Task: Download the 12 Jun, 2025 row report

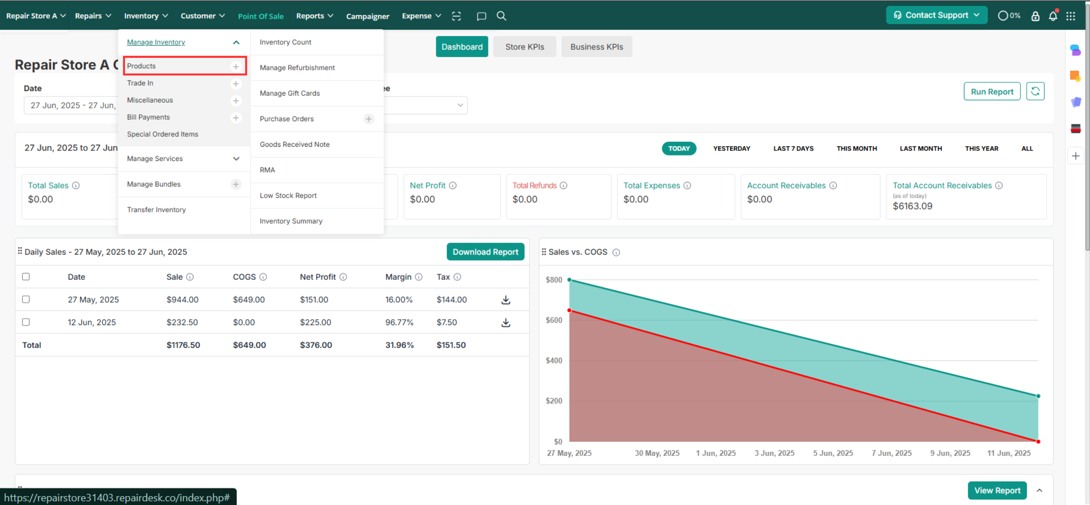Action: pos(506,322)
